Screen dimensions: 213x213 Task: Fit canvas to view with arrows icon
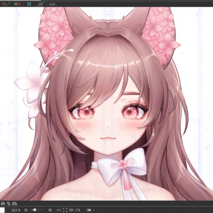coord(65,210)
